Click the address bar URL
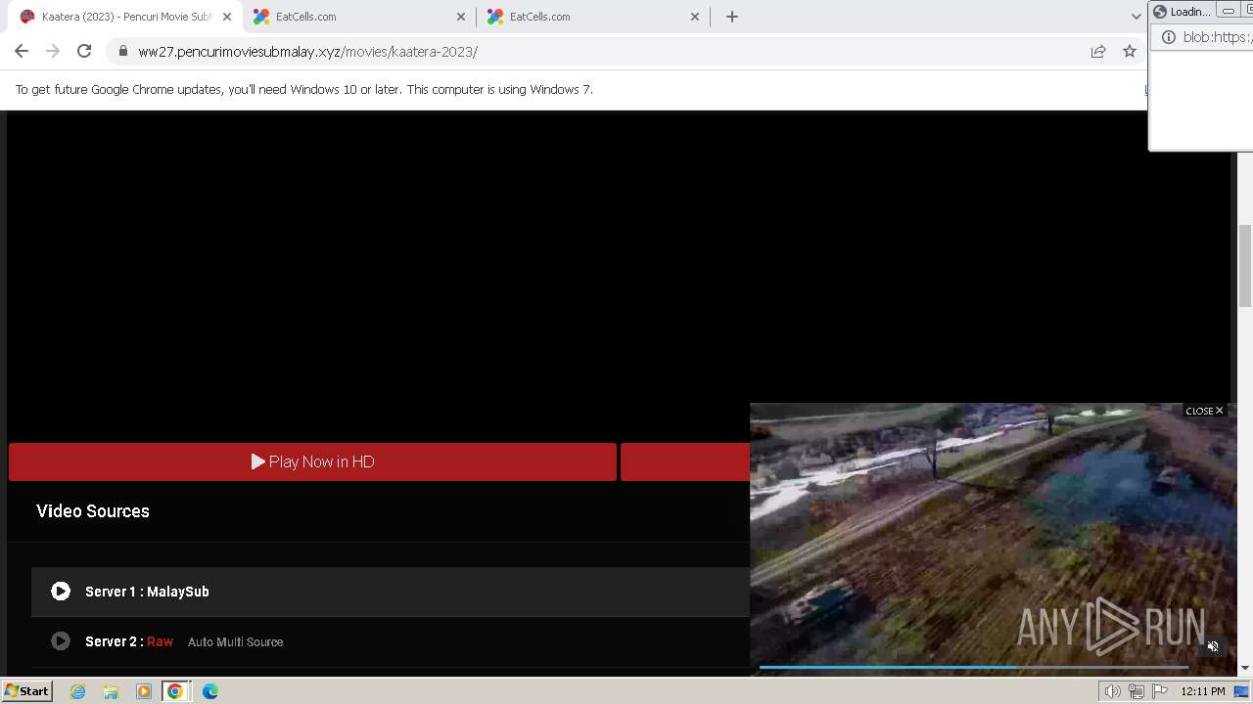Screen dimensions: 1253x704 pos(307,52)
